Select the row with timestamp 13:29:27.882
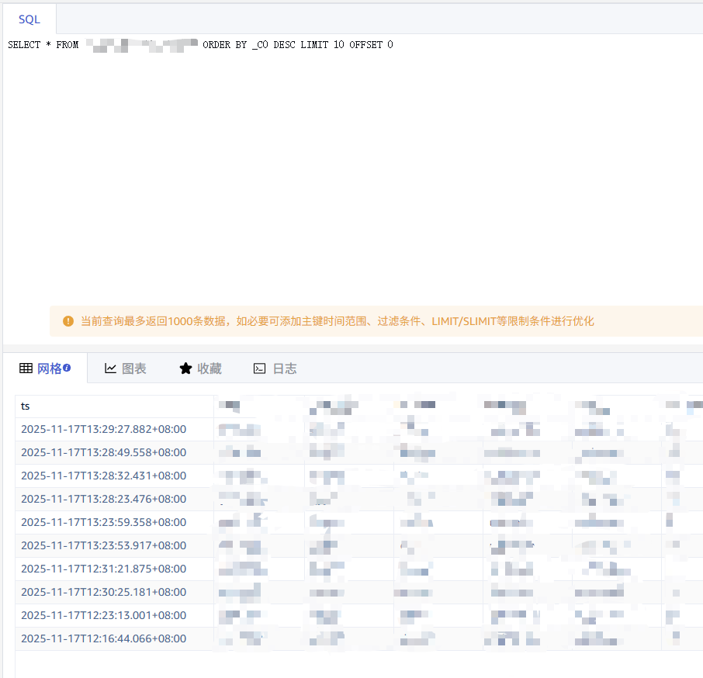 pos(103,430)
